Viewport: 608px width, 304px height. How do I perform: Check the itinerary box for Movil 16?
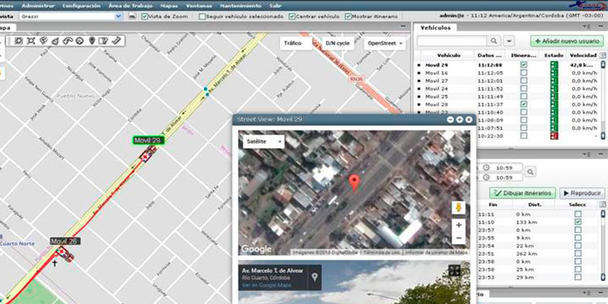pos(523,73)
